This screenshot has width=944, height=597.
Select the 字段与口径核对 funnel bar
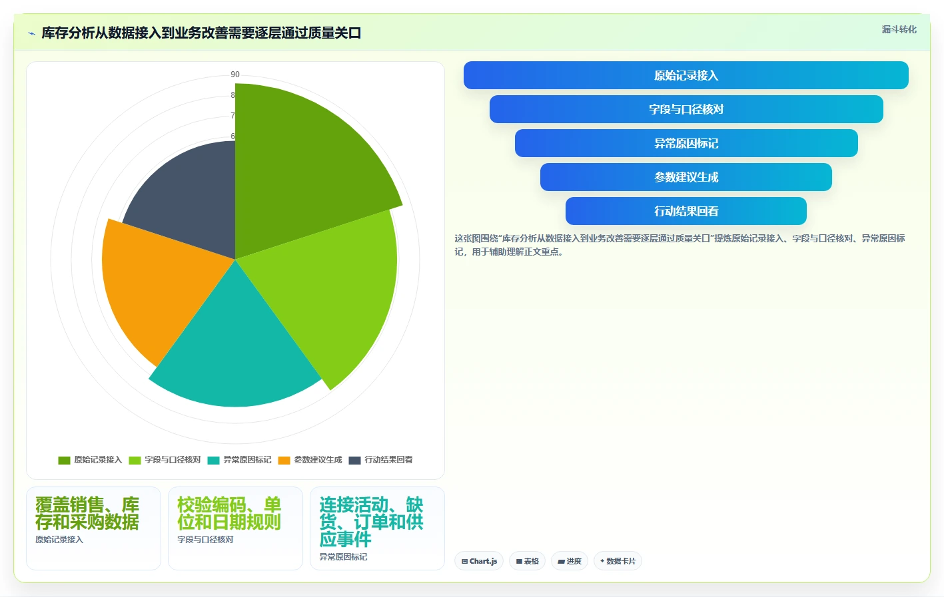[x=686, y=109]
